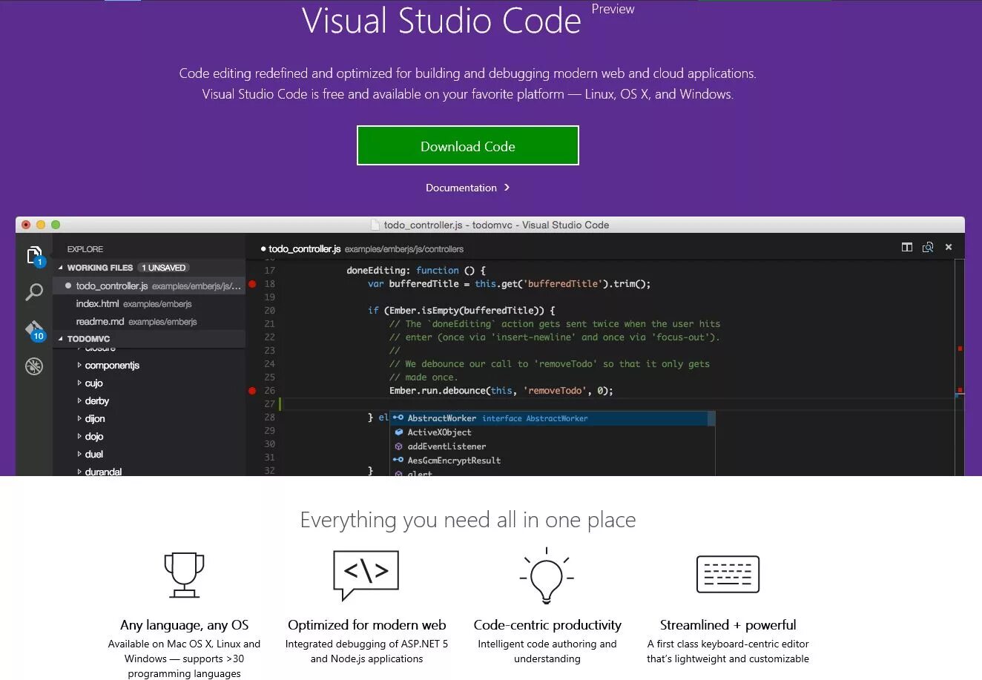The height and width of the screenshot is (680, 982).
Task: Open the Debug bug icon in sidebar
Action: (x=34, y=366)
